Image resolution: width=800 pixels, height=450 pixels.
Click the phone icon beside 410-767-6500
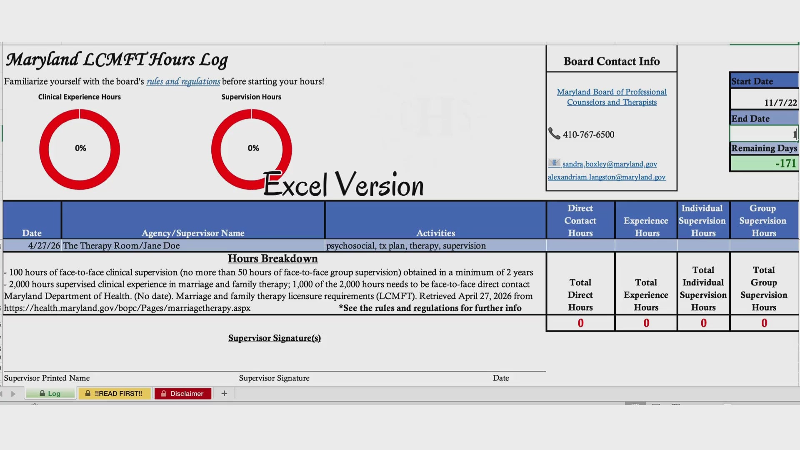pos(554,134)
